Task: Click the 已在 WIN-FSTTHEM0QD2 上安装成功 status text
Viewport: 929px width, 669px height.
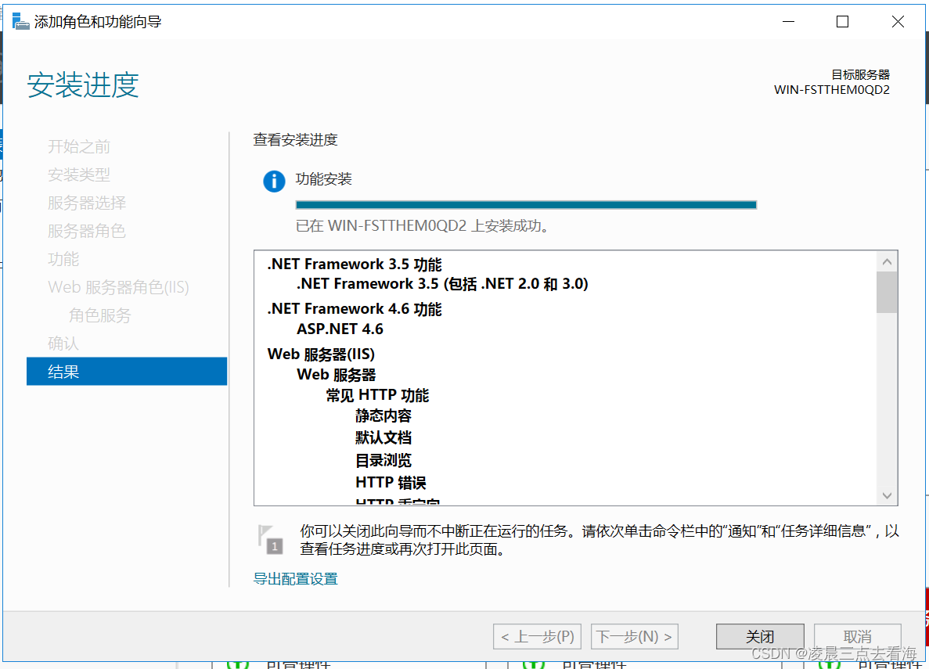Action: click(422, 226)
